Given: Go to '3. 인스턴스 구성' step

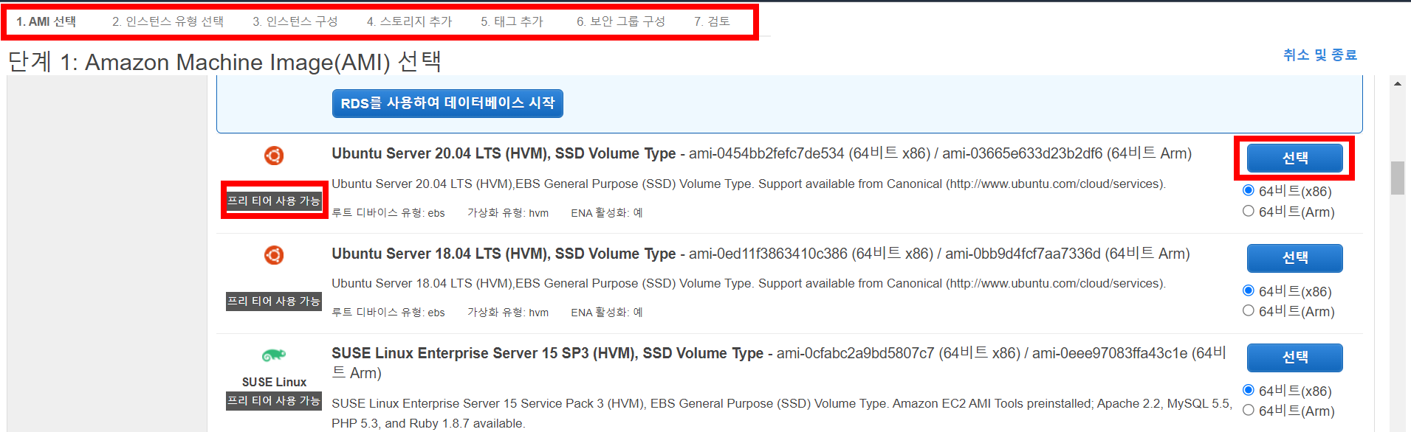Looking at the screenshot, I should [x=295, y=21].
